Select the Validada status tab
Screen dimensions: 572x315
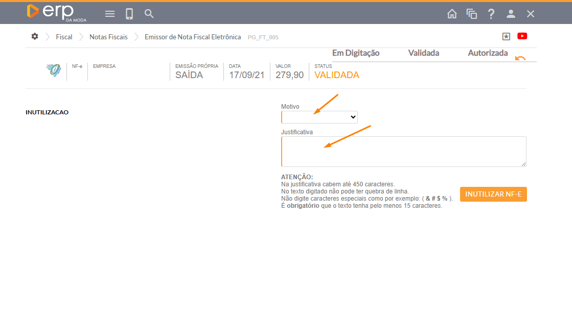[423, 53]
